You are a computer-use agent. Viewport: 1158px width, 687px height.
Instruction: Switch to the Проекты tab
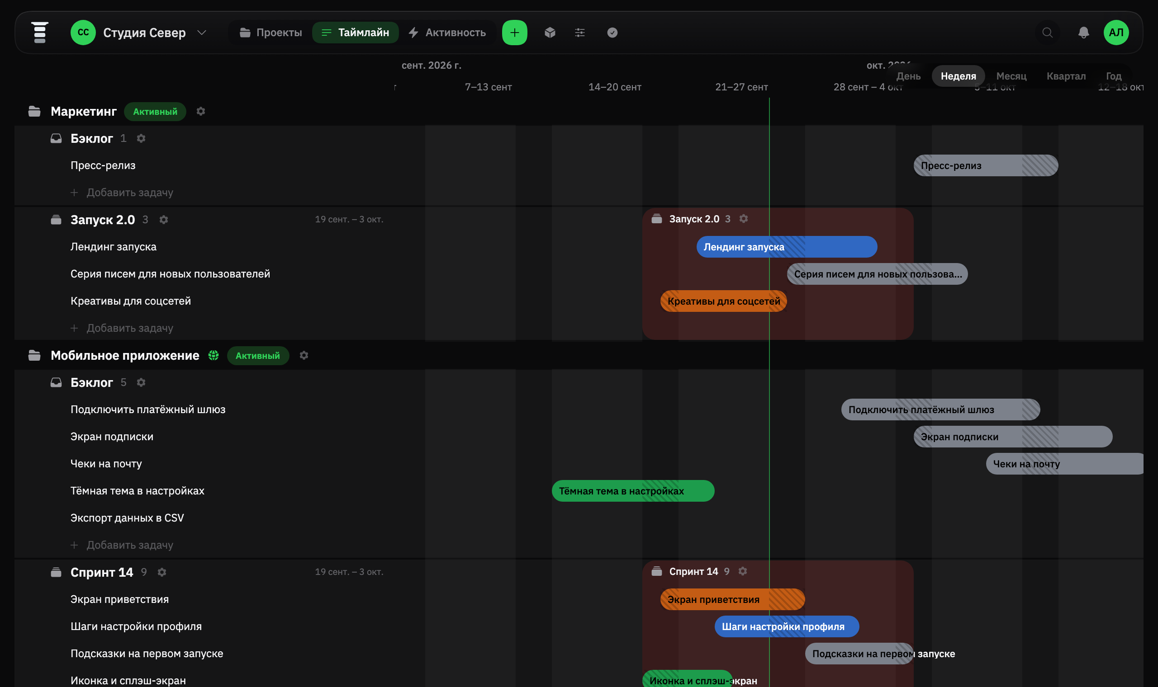tap(271, 33)
